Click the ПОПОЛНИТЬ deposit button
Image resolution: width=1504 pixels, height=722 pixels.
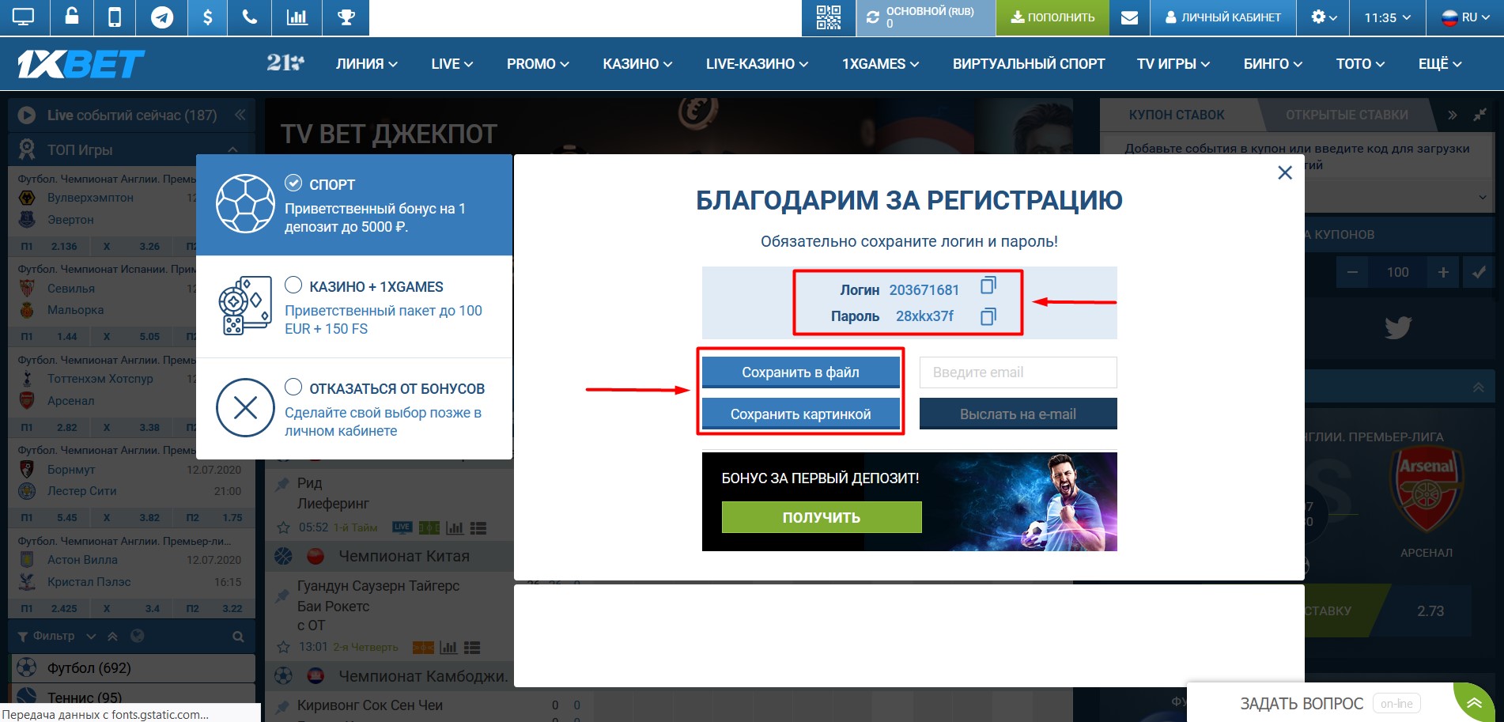click(1052, 17)
